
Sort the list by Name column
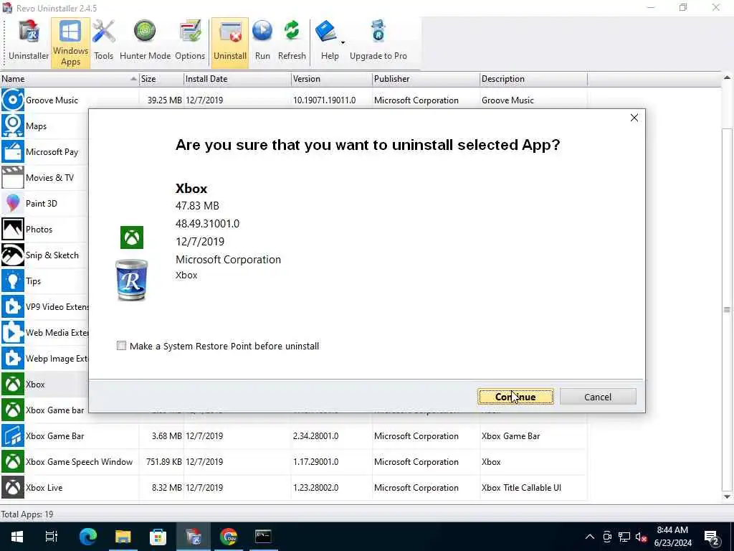point(70,79)
